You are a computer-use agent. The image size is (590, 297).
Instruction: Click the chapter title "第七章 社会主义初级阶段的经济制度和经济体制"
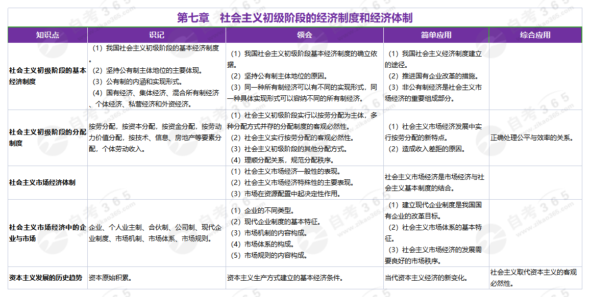point(294,18)
